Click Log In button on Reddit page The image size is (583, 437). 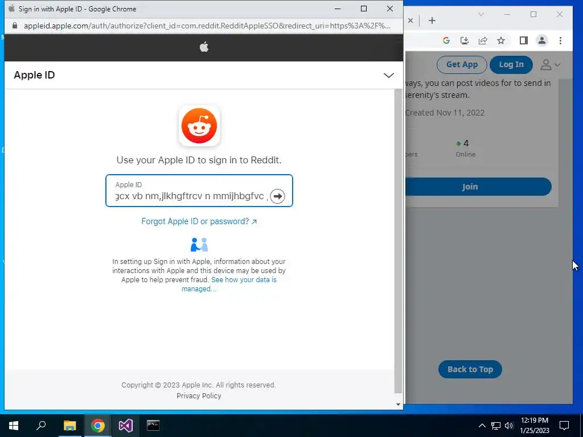click(511, 65)
